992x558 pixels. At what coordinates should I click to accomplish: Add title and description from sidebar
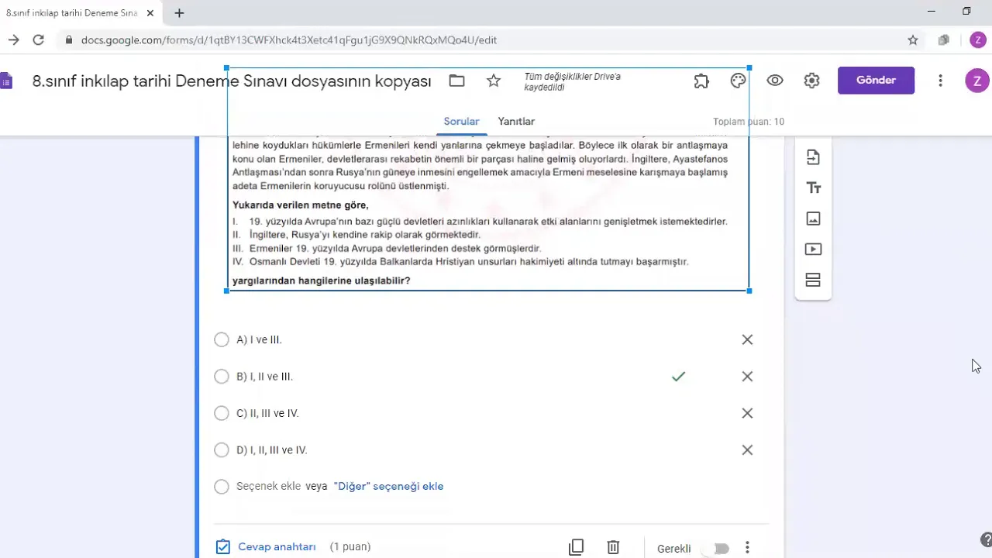[x=813, y=188]
